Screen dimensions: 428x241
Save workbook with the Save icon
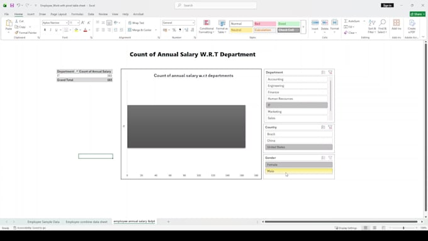point(12,6)
